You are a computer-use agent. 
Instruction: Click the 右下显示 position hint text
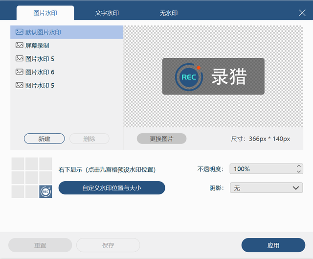pyautogui.click(x=107, y=170)
